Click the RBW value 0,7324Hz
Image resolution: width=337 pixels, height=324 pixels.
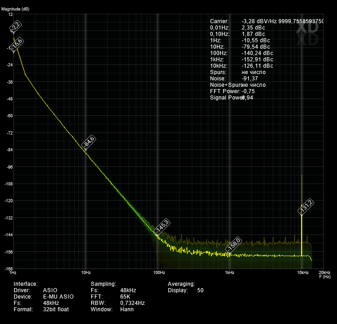pos(132,303)
